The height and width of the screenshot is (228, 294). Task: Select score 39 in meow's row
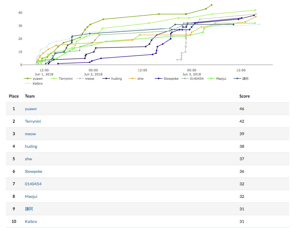click(x=242, y=134)
